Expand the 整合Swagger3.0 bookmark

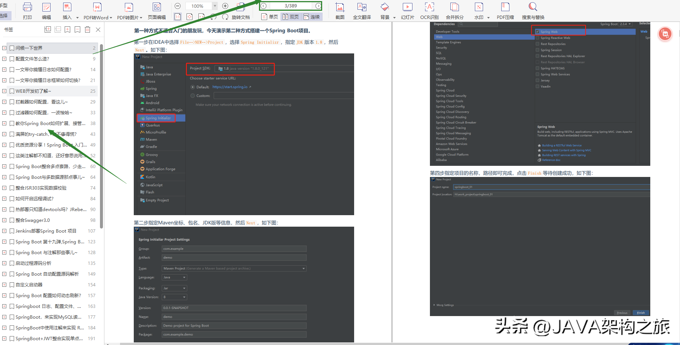point(4,220)
